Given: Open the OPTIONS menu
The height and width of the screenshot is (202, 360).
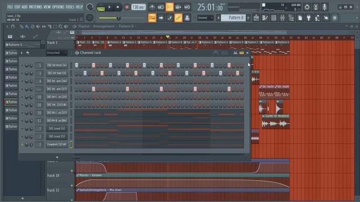Looking at the screenshot, I should click(x=58, y=7).
